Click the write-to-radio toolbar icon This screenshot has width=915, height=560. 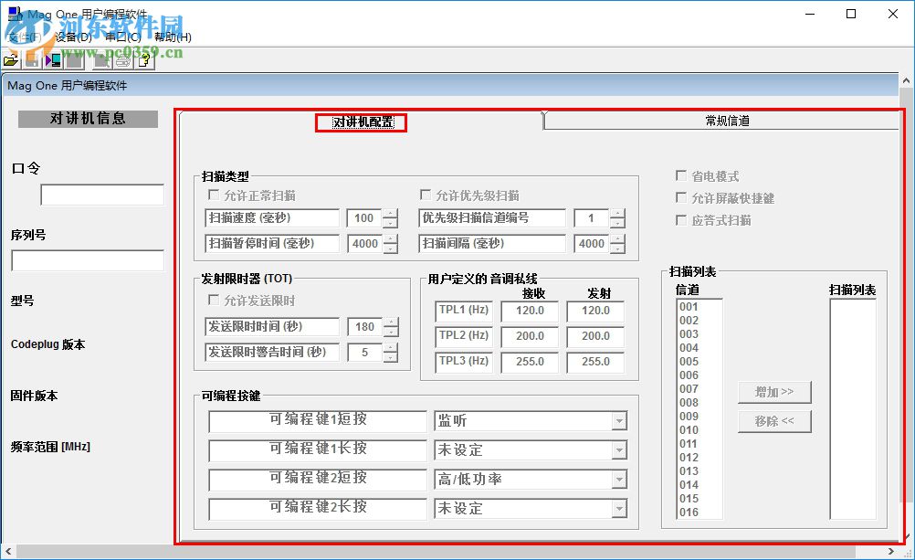72,60
